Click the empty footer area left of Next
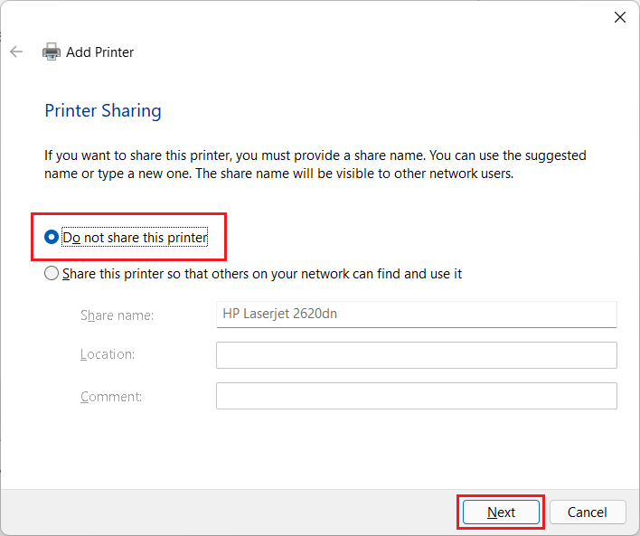Viewport: 640px width, 536px height. click(226, 512)
